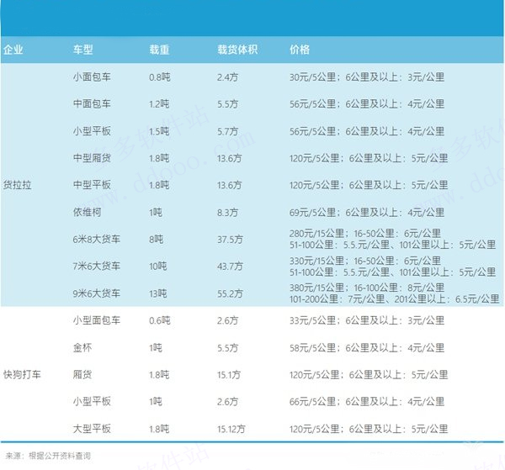Screen dimensions: 505x470
Task: Select the 中型厢货 vehicle type cell
Action: [92, 158]
